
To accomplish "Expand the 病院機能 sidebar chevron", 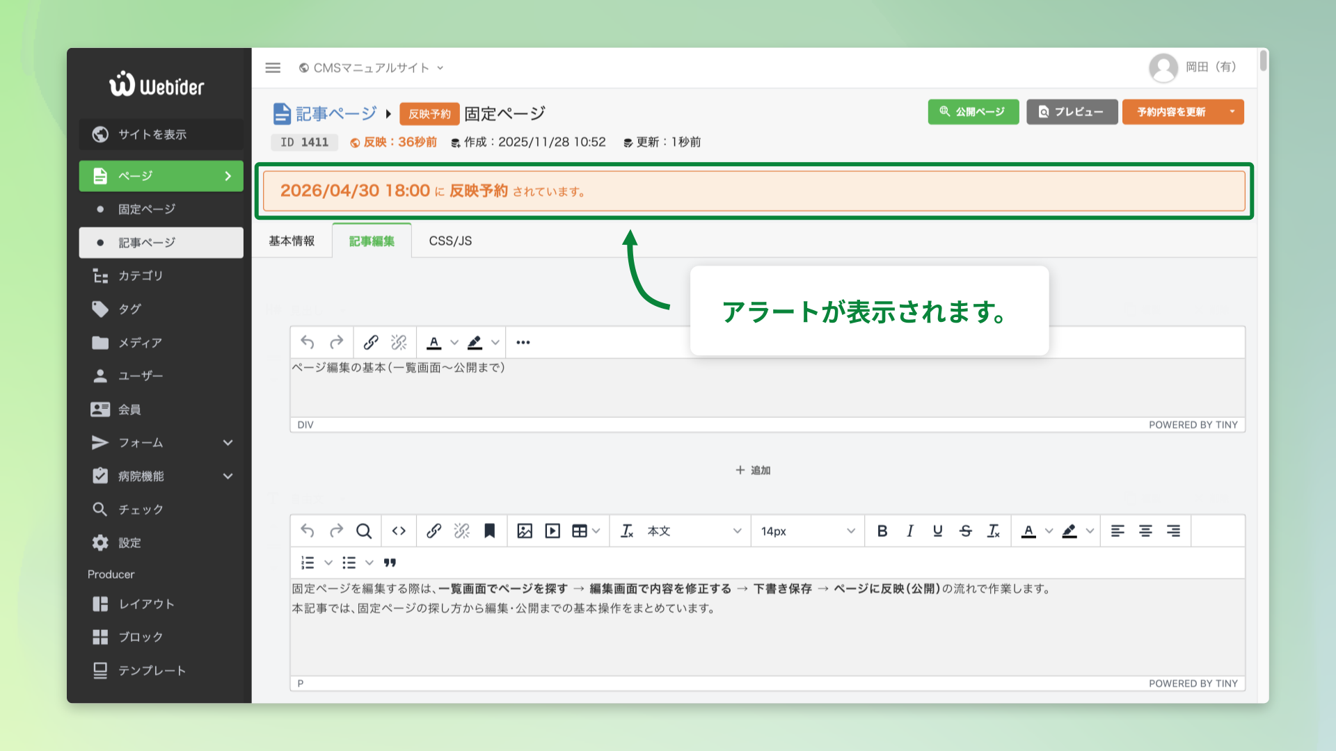I will click(228, 476).
